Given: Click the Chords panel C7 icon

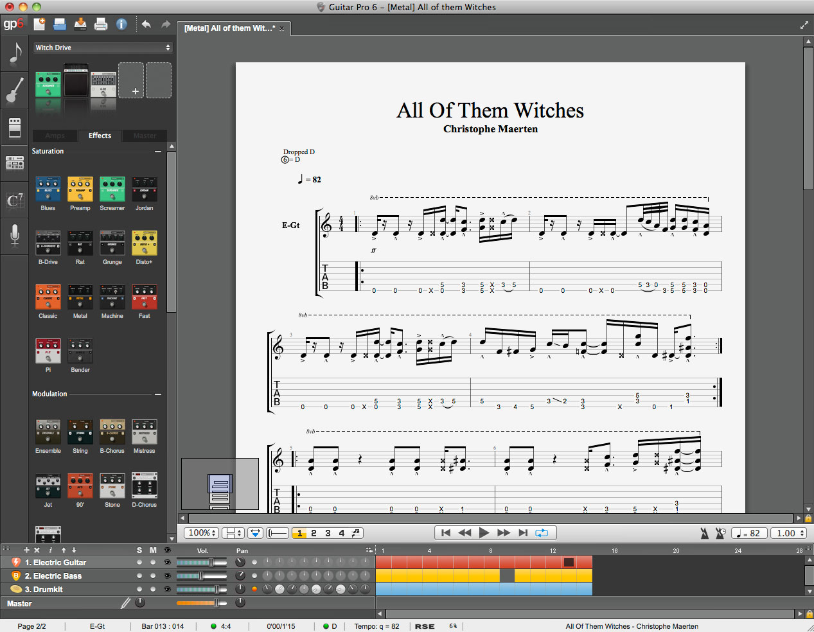Looking at the screenshot, I should click(x=15, y=200).
